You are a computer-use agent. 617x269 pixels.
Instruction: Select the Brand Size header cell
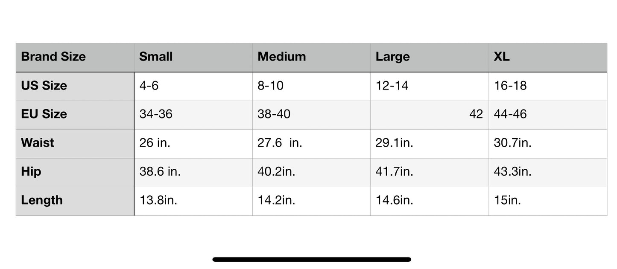click(75, 58)
